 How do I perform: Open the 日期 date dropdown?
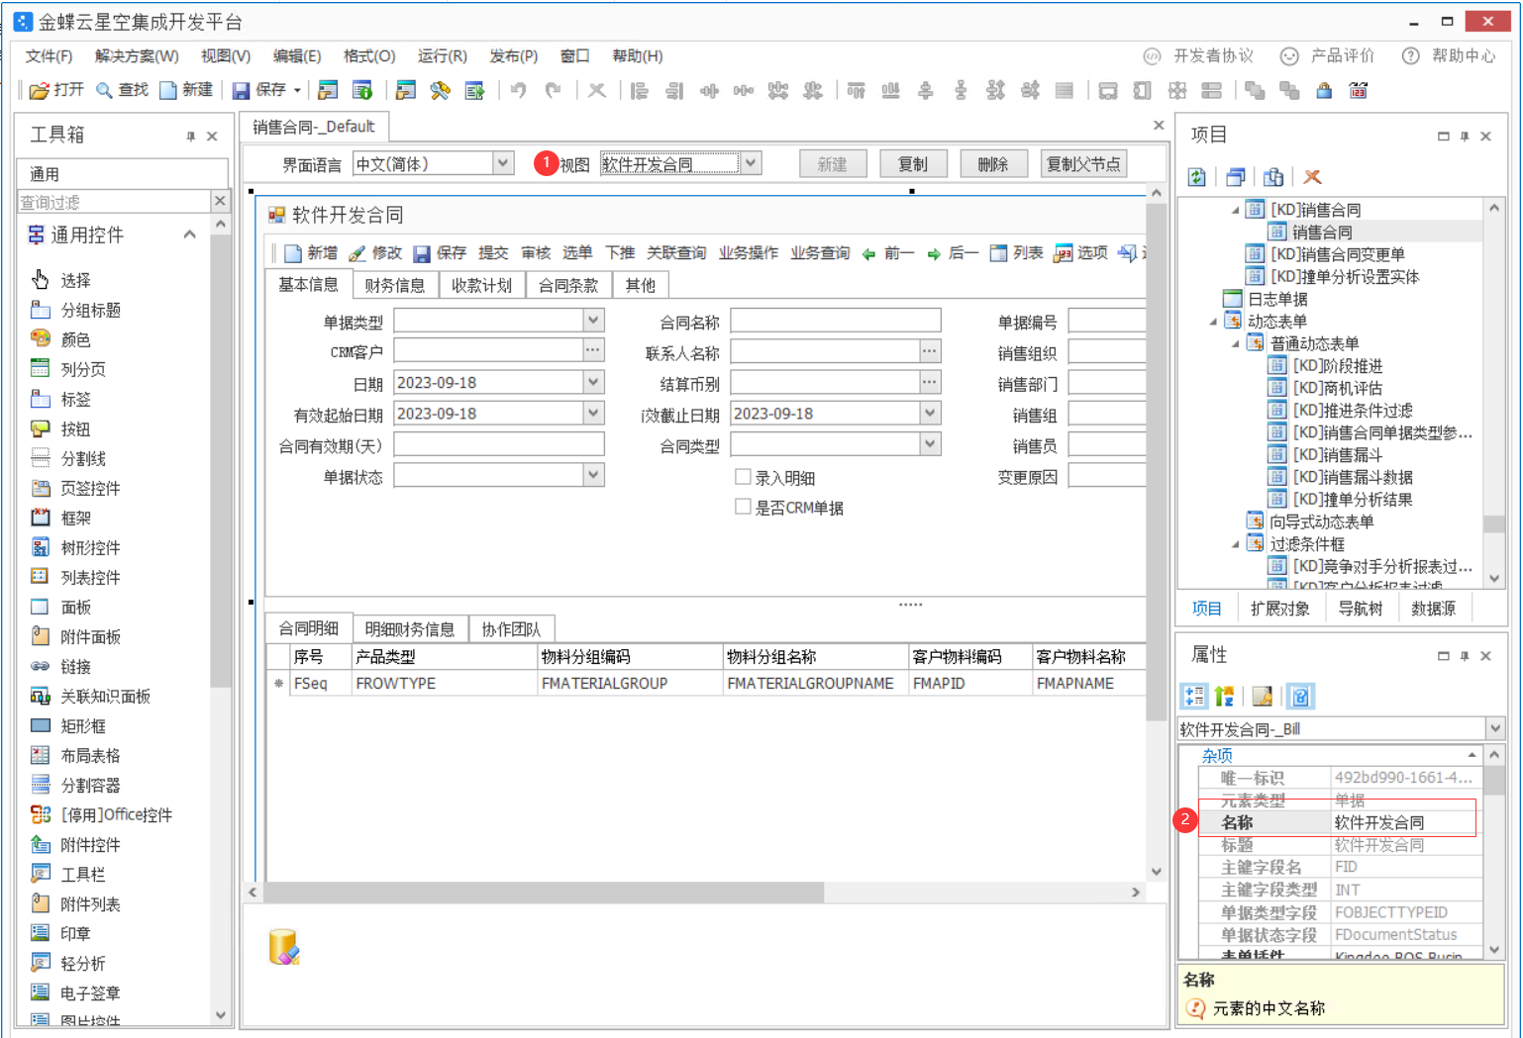[x=593, y=382]
